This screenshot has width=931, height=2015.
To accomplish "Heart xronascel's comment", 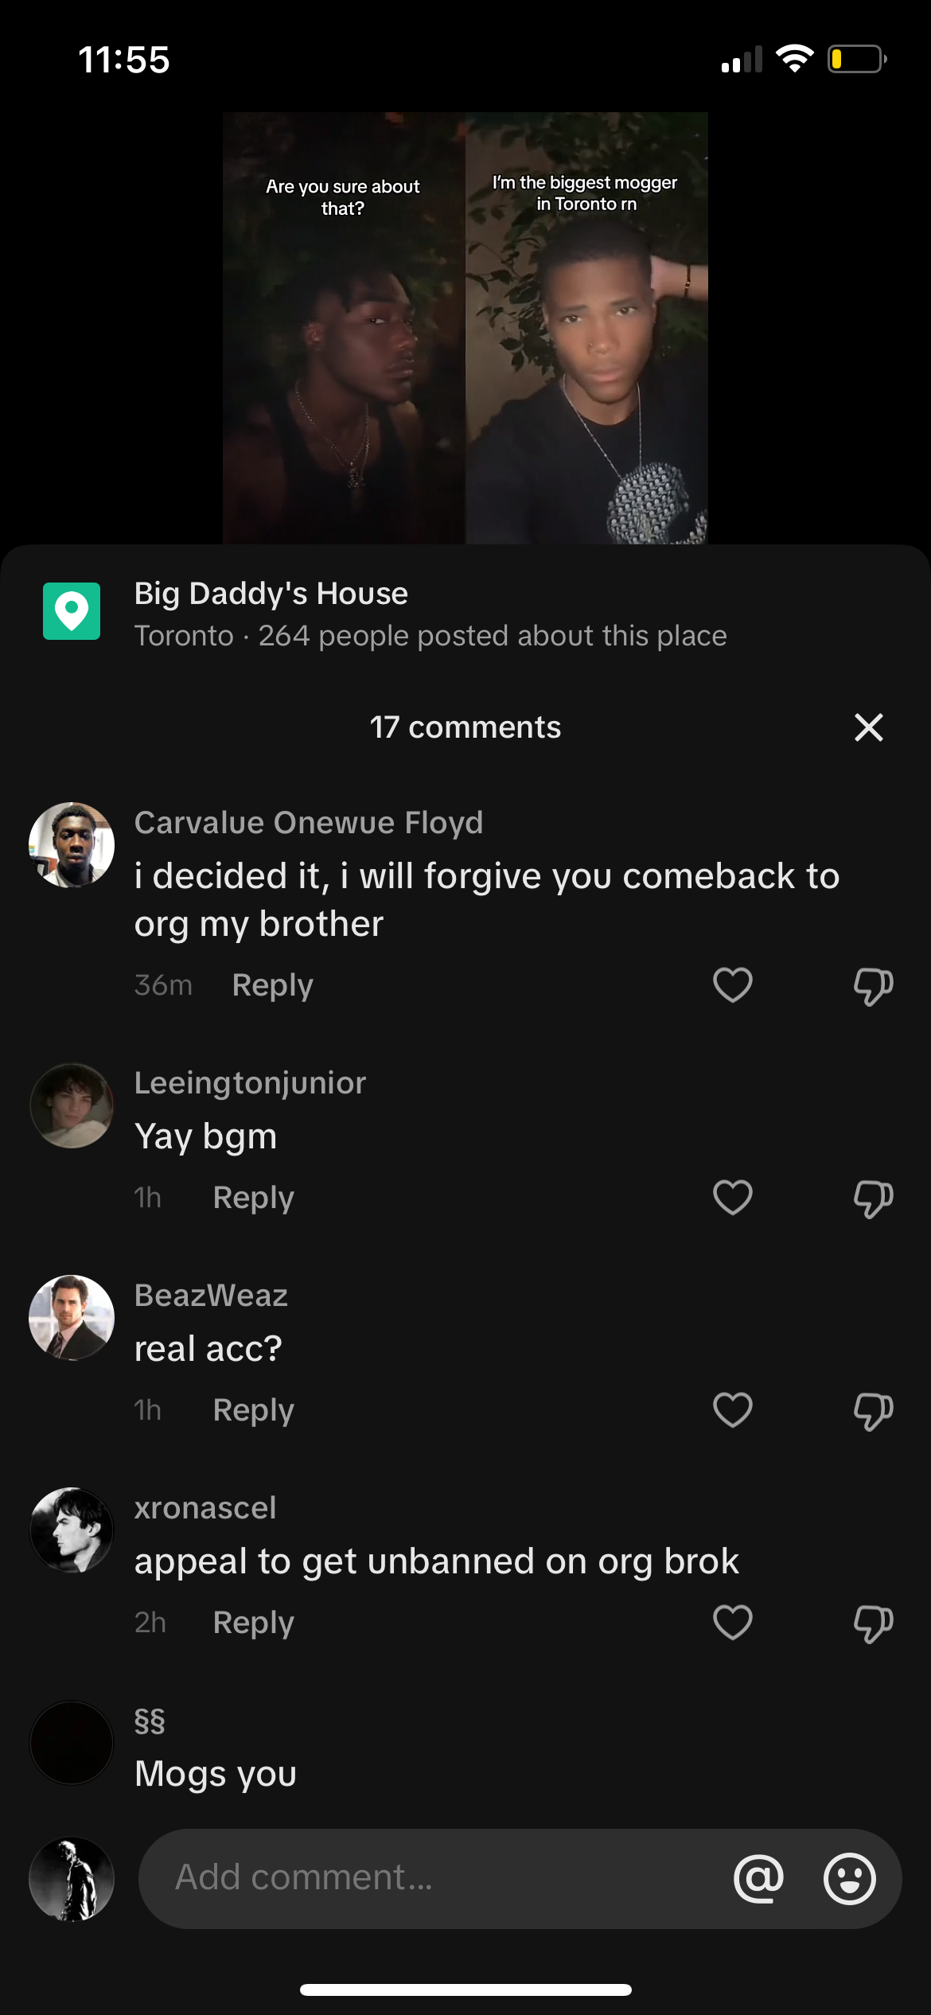I will point(732,1623).
